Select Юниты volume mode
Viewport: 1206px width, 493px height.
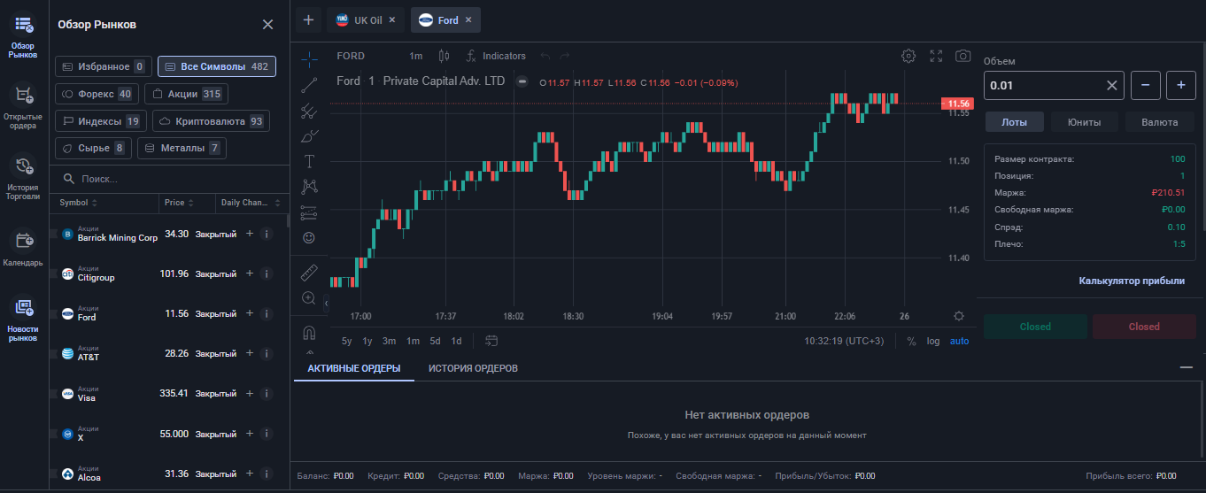(1085, 122)
